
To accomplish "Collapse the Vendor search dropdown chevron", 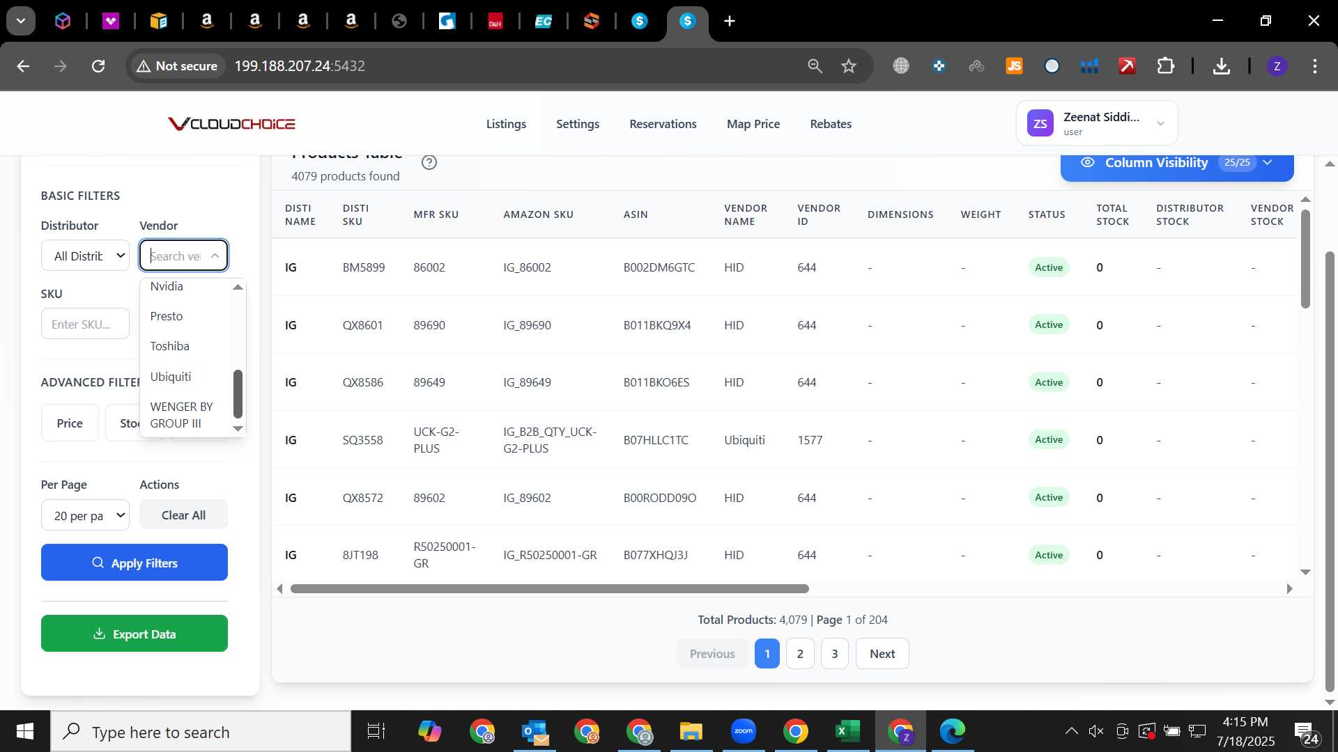I will point(215,256).
